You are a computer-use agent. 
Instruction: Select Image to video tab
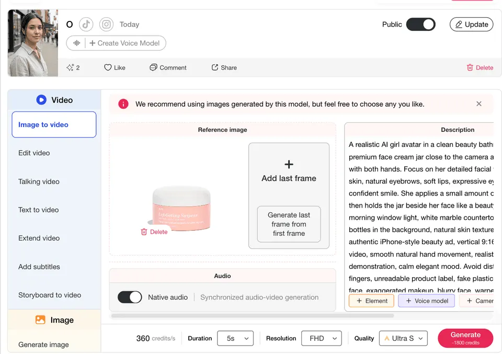point(54,124)
